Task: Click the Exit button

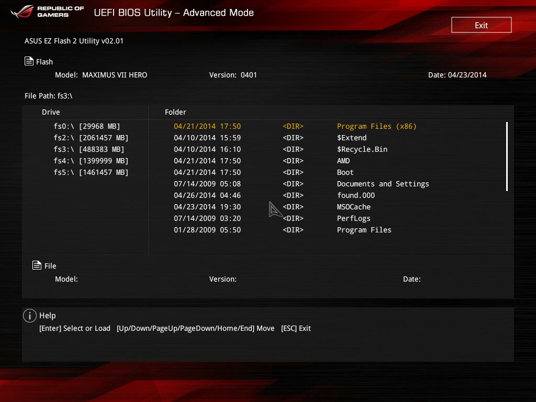Action: pyautogui.click(x=481, y=25)
